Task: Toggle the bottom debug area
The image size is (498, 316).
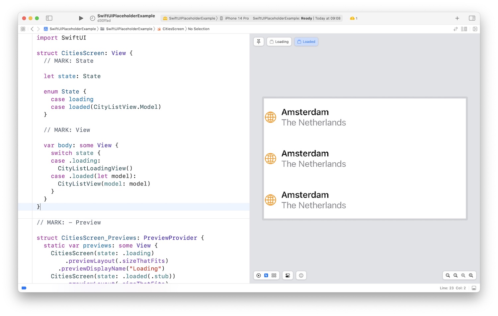Action: point(474,288)
